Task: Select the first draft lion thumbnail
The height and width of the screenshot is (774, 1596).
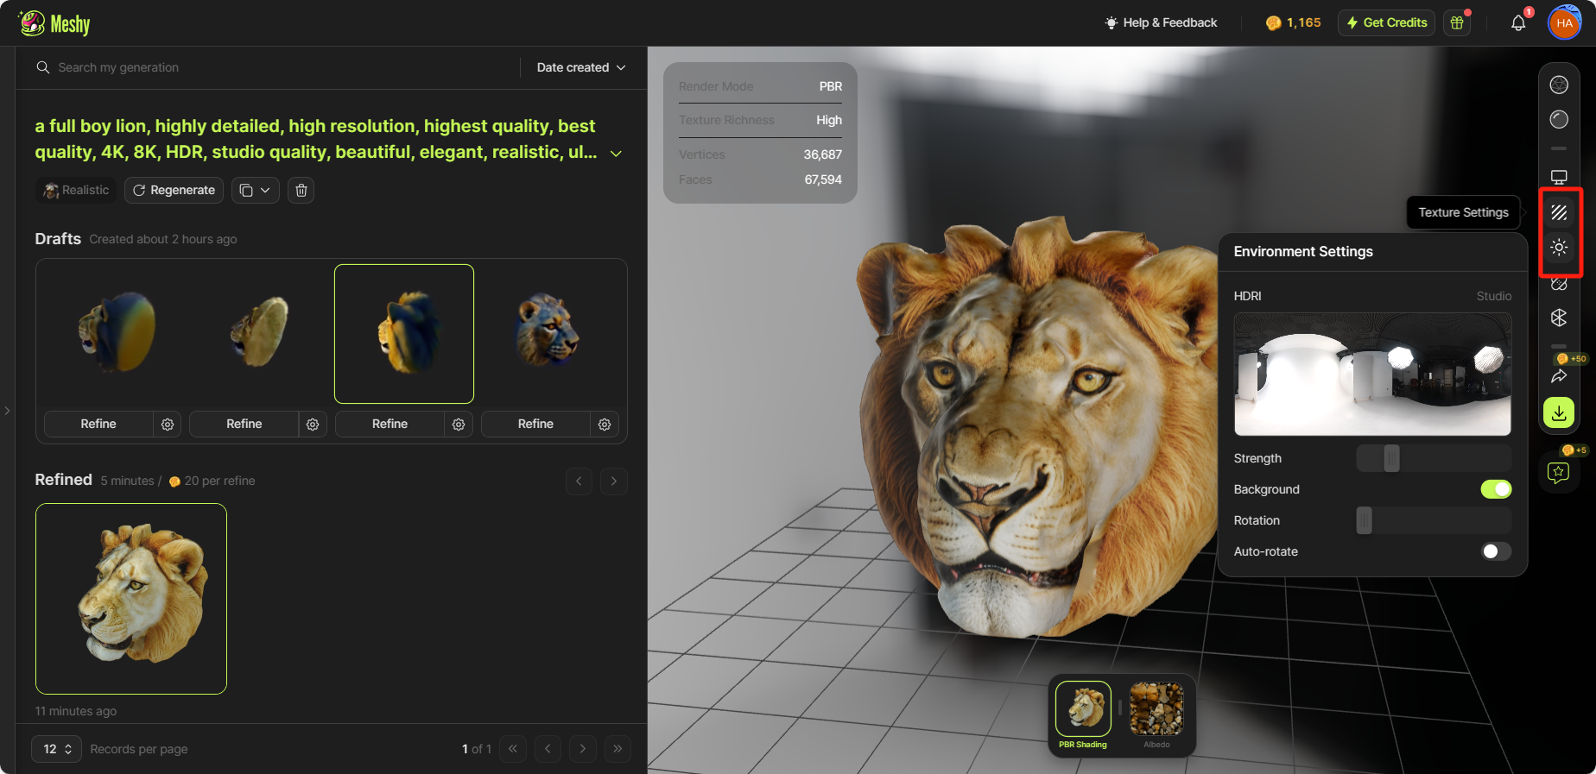Action: 112,333
